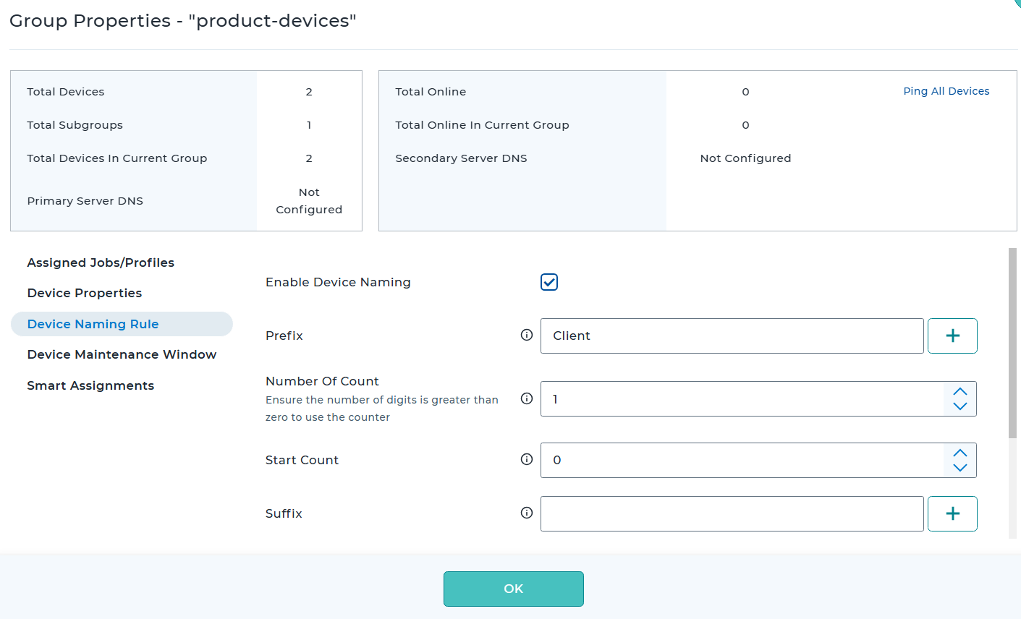Click the info icon beside Prefix
Image resolution: width=1021 pixels, height=619 pixels.
click(527, 335)
